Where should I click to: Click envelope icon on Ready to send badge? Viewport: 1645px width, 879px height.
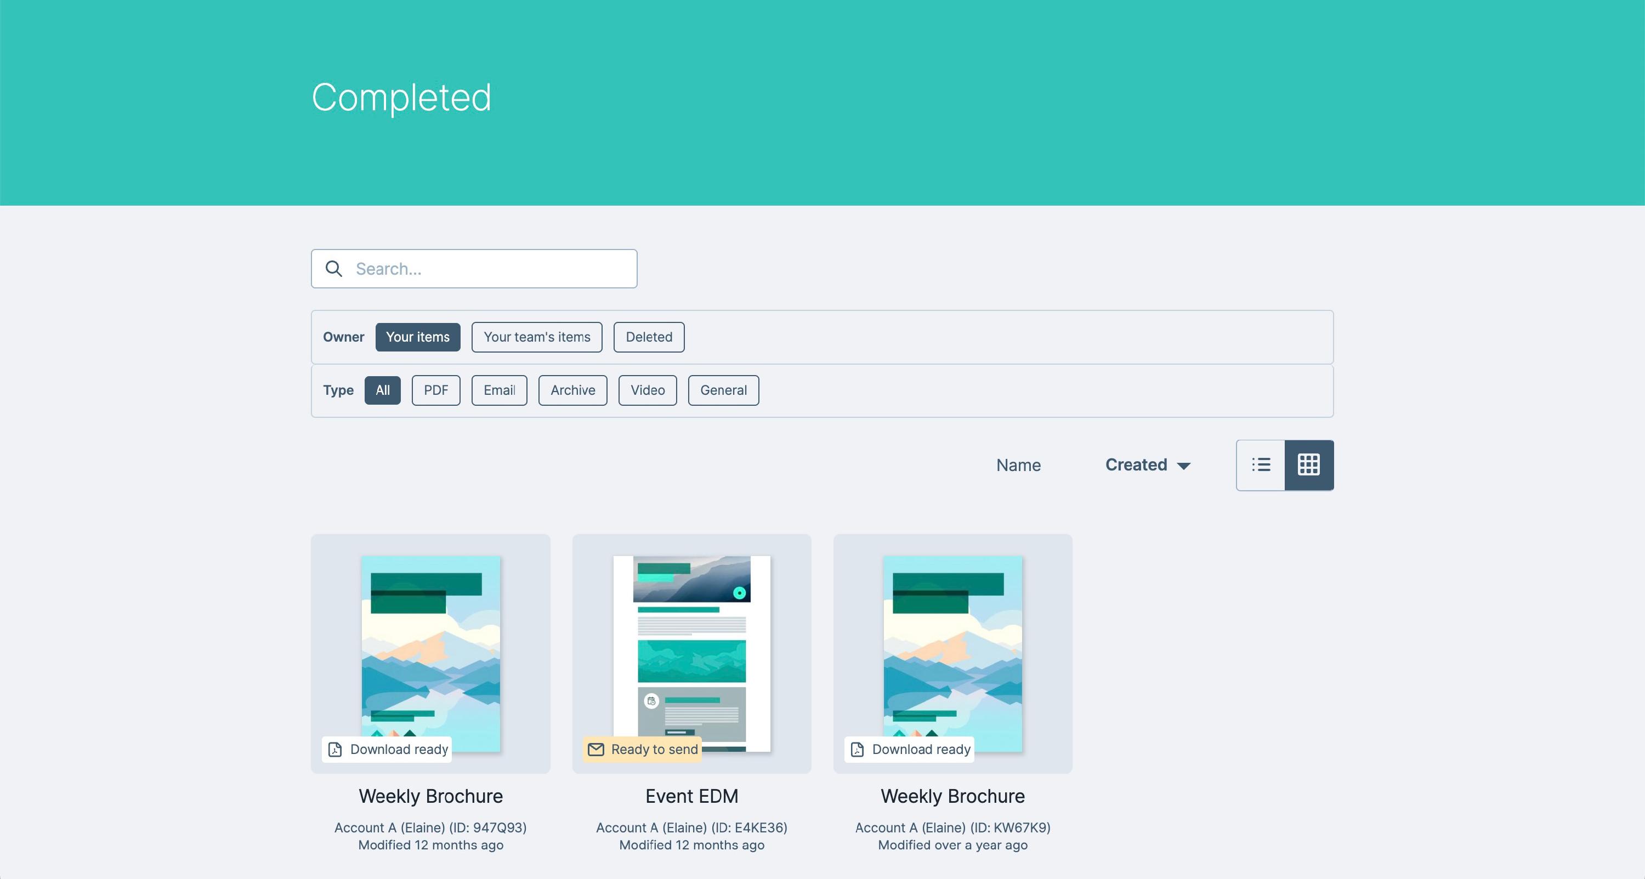point(596,750)
